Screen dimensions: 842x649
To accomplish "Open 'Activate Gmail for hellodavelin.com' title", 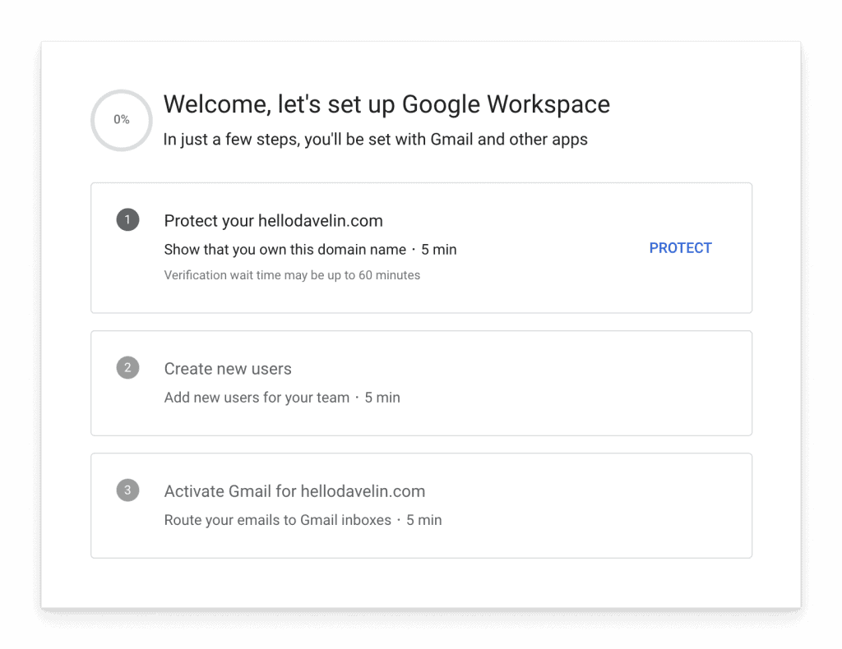I will [x=294, y=490].
